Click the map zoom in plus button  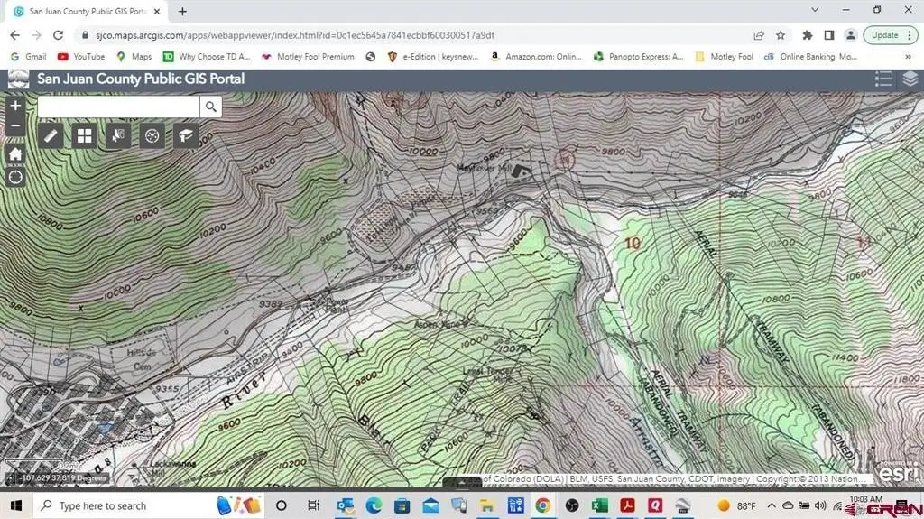(x=15, y=106)
